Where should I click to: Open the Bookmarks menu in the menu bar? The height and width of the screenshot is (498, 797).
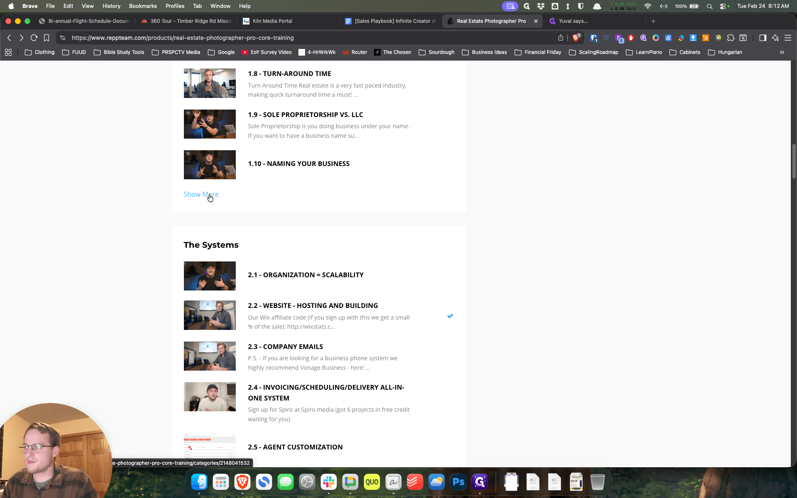coord(143,6)
